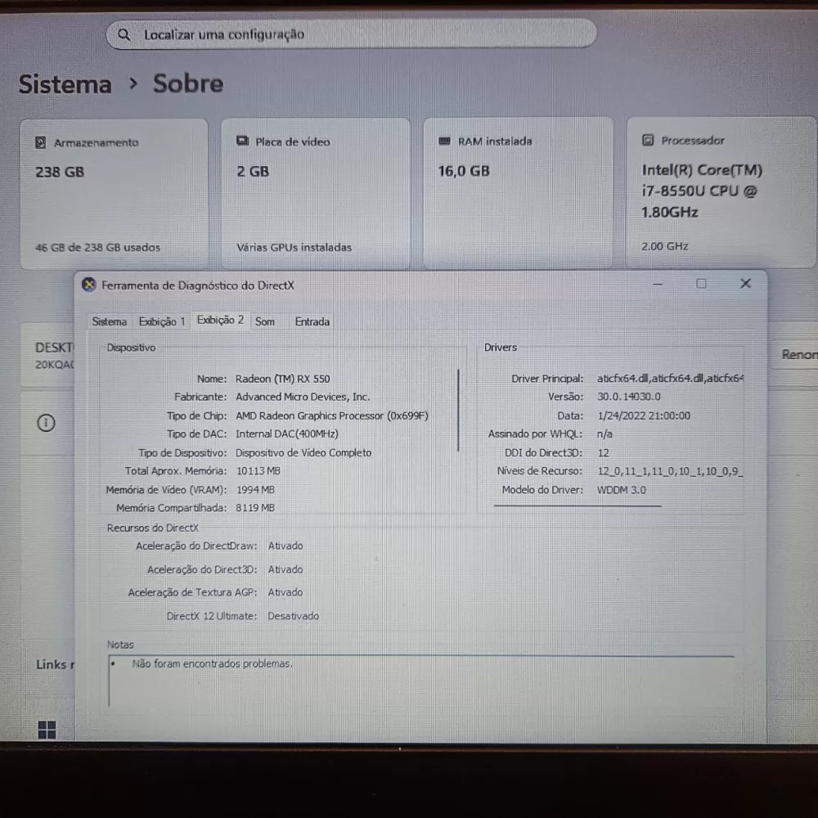Viewport: 818px width, 818px height.
Task: Switch to the Sistema tab in DirectX tool
Action: tap(110, 321)
